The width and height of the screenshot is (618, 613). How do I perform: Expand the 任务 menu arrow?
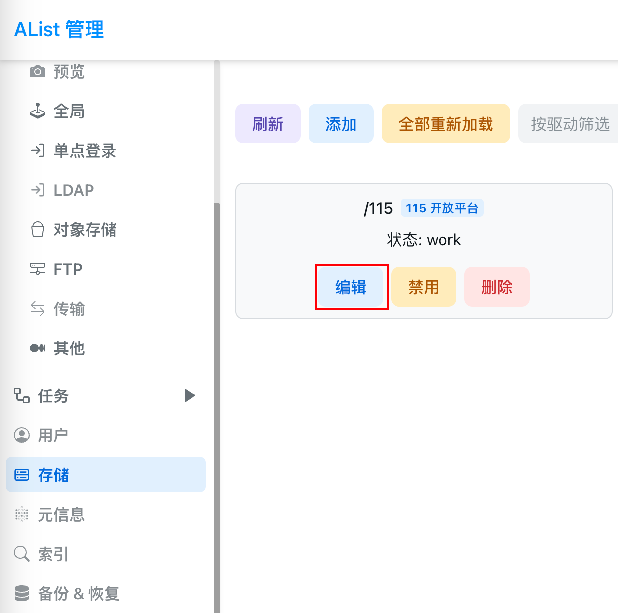(190, 395)
